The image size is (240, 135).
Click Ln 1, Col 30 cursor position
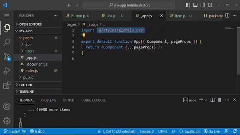pyautogui.click(x=117, y=132)
